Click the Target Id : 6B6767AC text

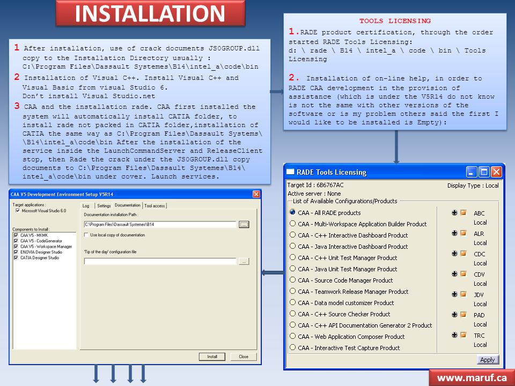point(315,185)
